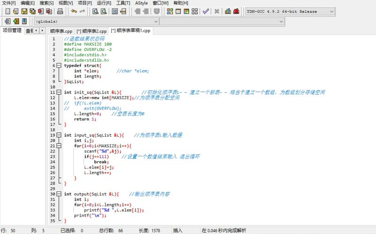Undo the last edit using the toolbar arrow
Viewport: 376px width, 234px height.
click(74, 11)
